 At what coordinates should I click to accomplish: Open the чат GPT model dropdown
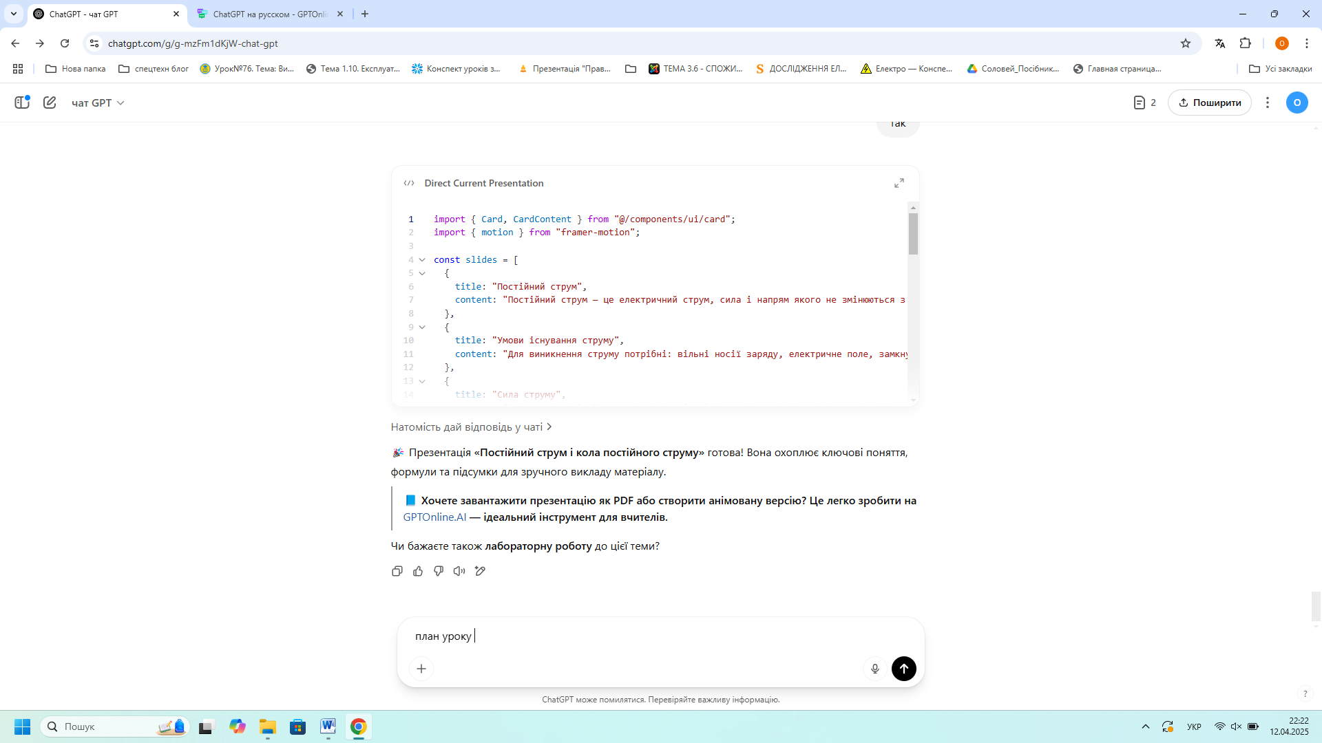pyautogui.click(x=98, y=103)
